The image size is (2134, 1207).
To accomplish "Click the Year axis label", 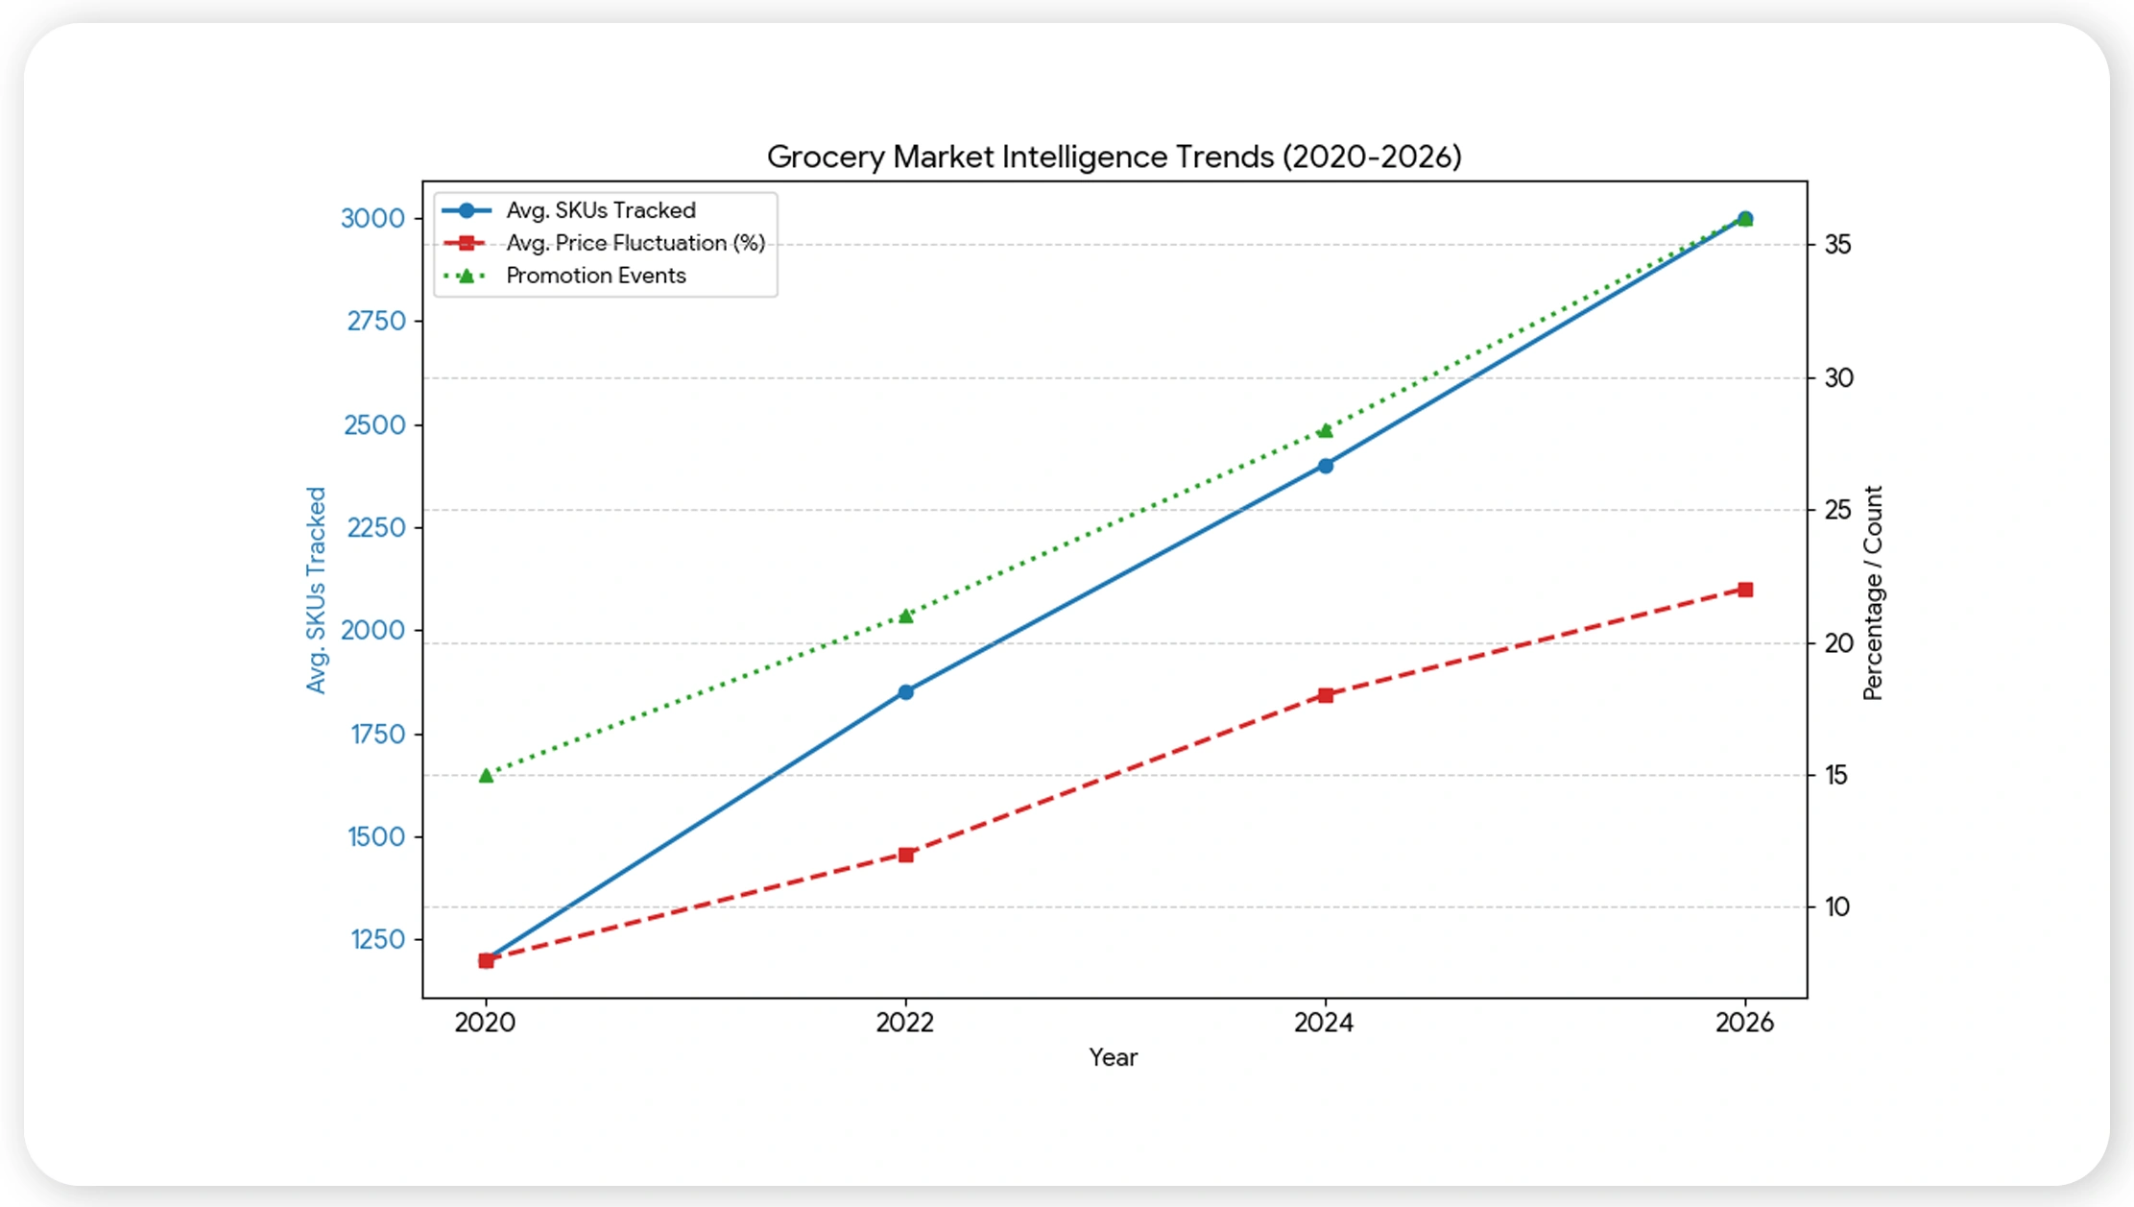I will tap(1114, 1057).
